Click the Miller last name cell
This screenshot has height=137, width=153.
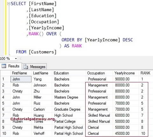(42, 97)
